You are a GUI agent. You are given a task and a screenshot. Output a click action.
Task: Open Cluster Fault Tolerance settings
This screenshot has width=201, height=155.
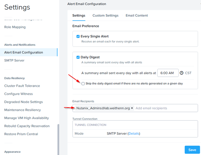(x=22, y=86)
